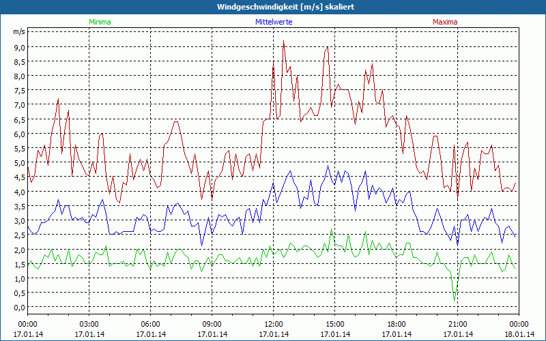Click the 9,0 y-axis value
The width and height of the screenshot is (546, 341).
point(19,48)
